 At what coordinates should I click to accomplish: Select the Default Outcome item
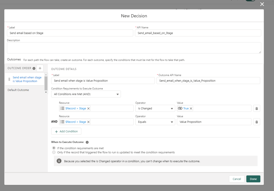click(x=18, y=90)
